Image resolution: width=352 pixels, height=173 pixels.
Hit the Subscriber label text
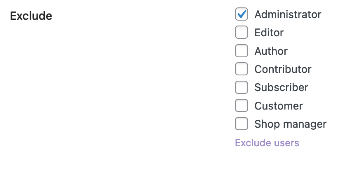(281, 87)
